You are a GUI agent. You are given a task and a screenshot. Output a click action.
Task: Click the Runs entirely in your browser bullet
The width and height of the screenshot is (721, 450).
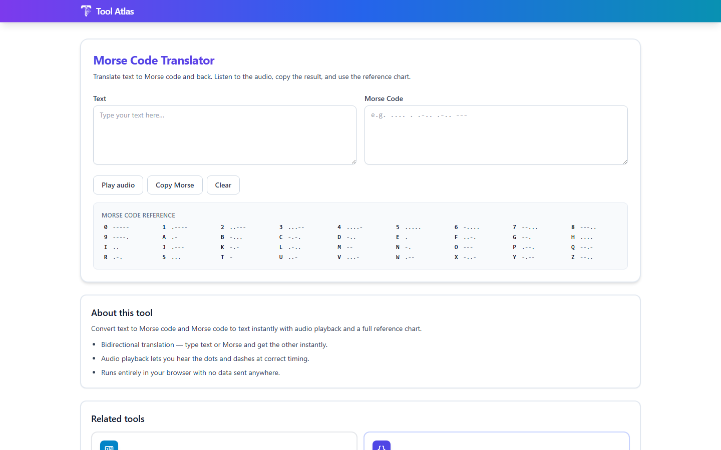click(190, 372)
